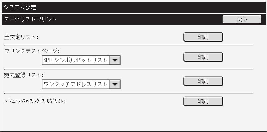Open the SPDLシンボルセットリスト dropdown arrow
Viewport: 267px width, 132px height.
click(x=115, y=60)
